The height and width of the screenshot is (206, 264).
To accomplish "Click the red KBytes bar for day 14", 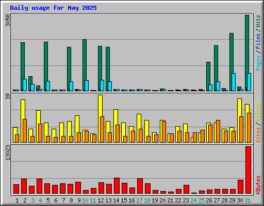I will 117,186.
